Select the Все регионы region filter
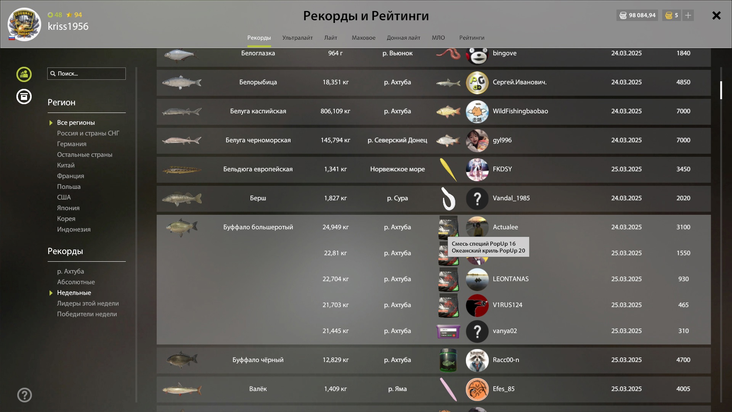The width and height of the screenshot is (732, 412). (x=76, y=122)
